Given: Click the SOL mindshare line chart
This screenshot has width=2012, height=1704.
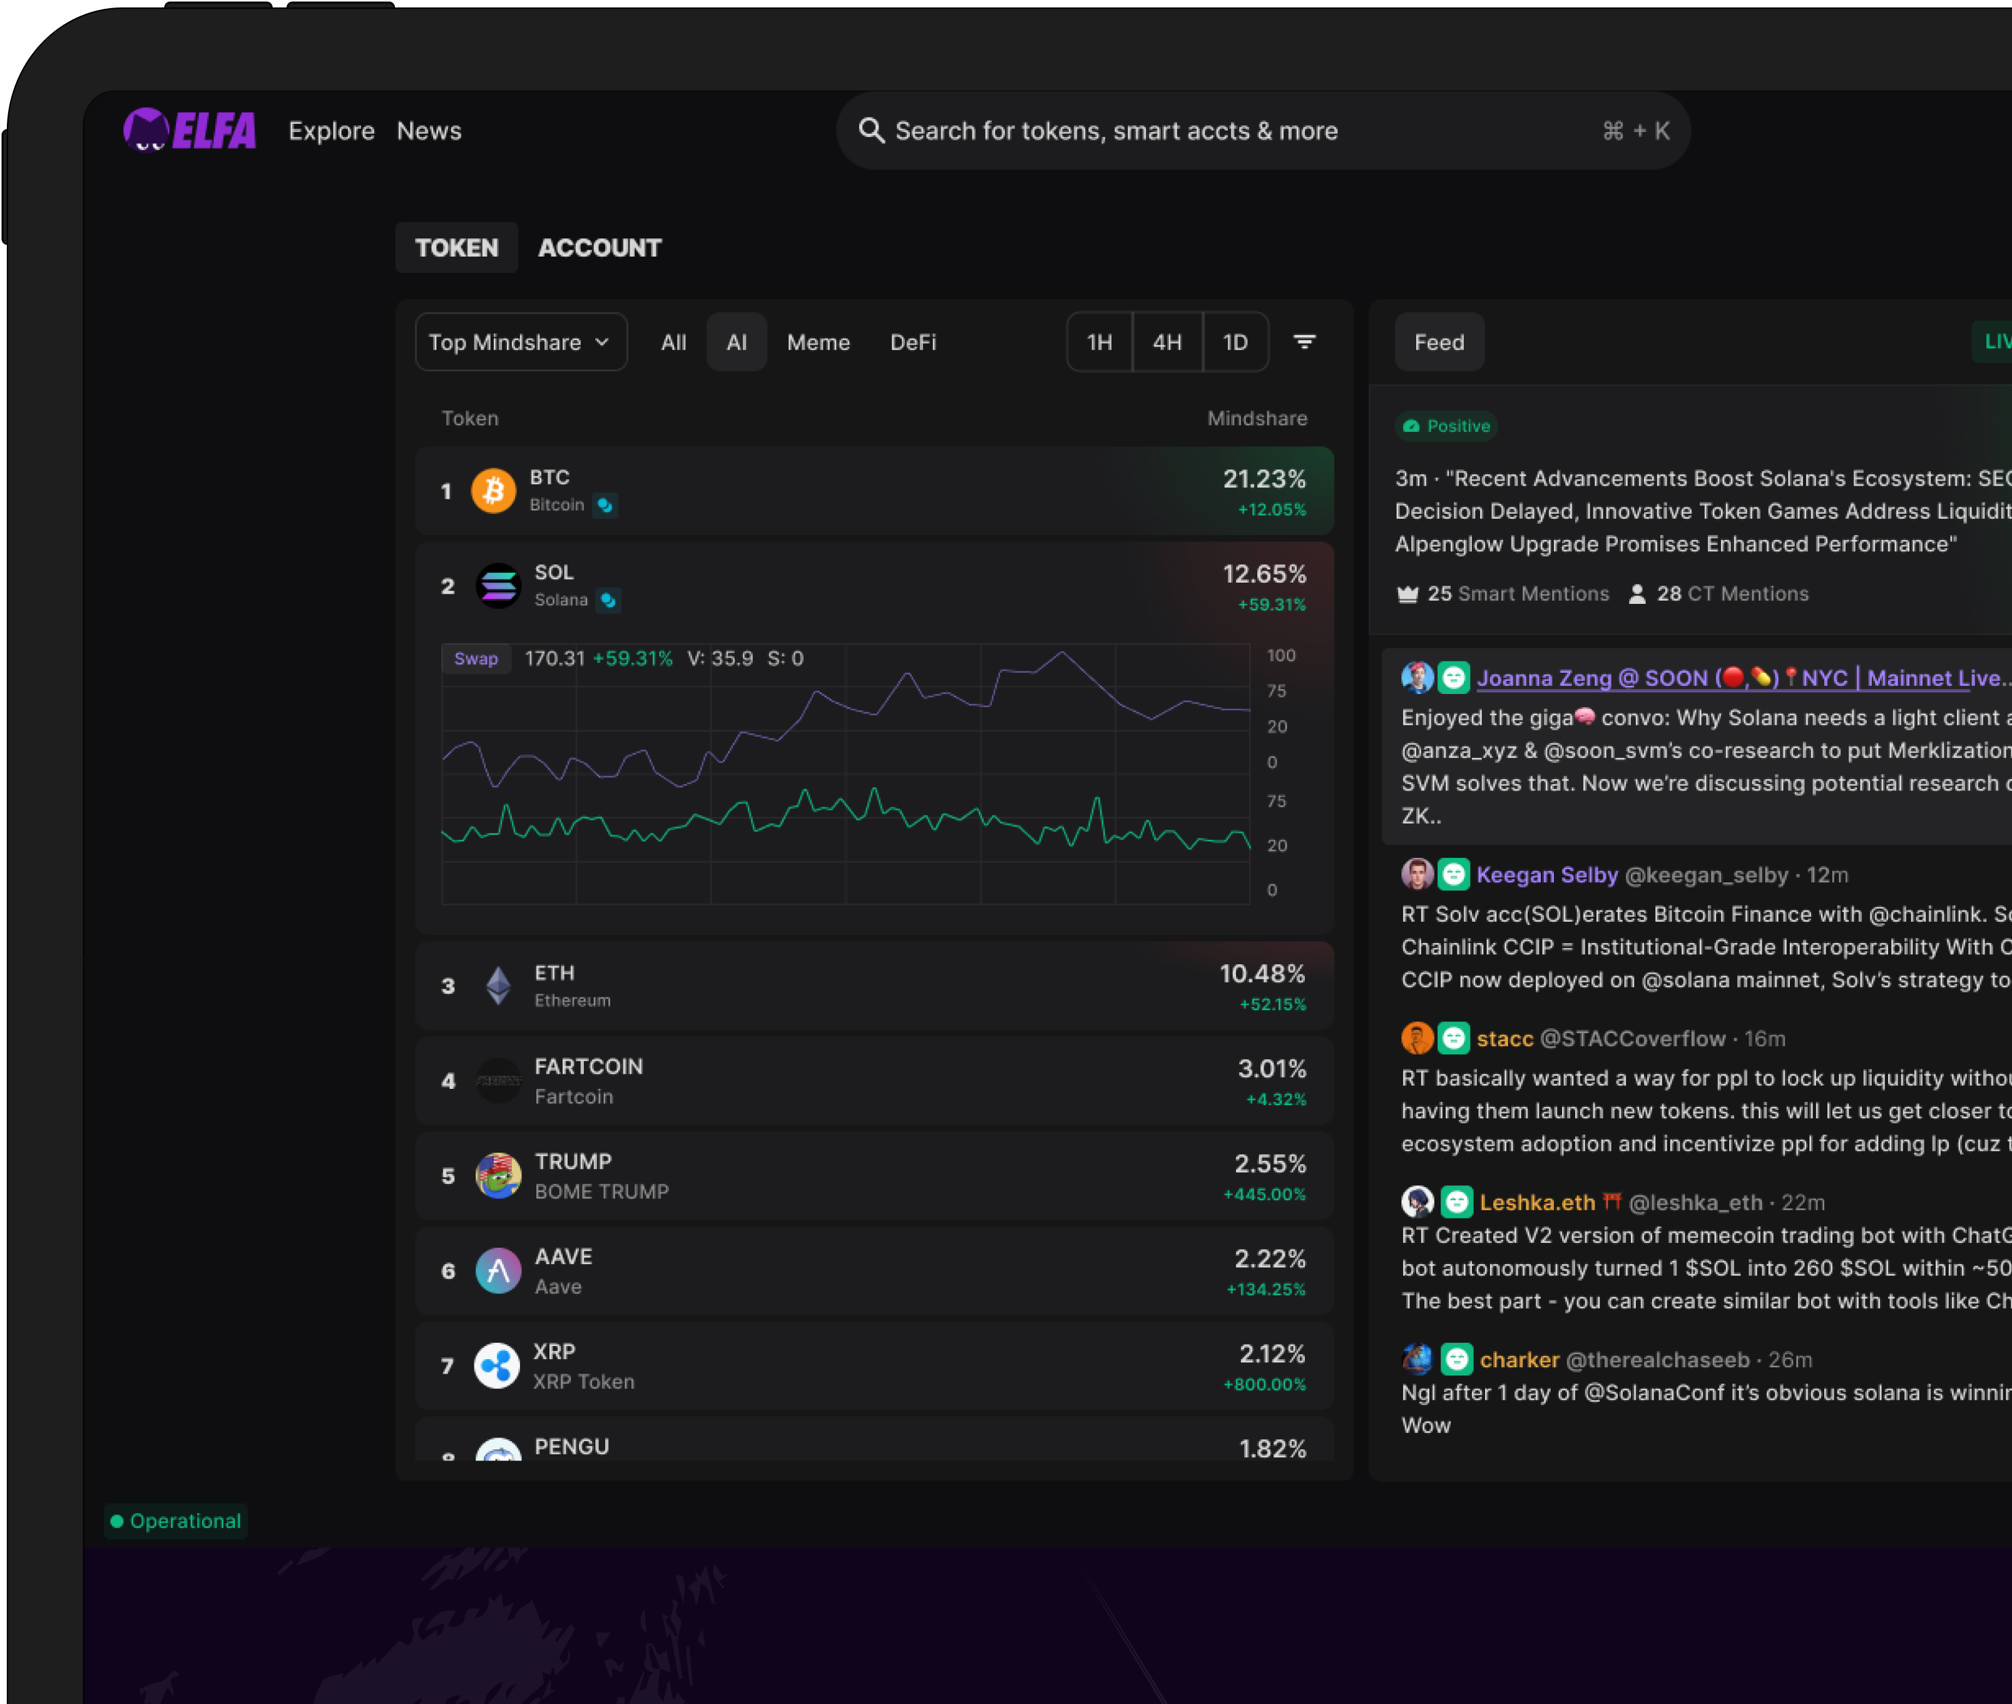Looking at the screenshot, I should coord(846,773).
